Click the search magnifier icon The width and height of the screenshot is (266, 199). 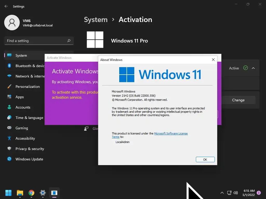point(69,41)
